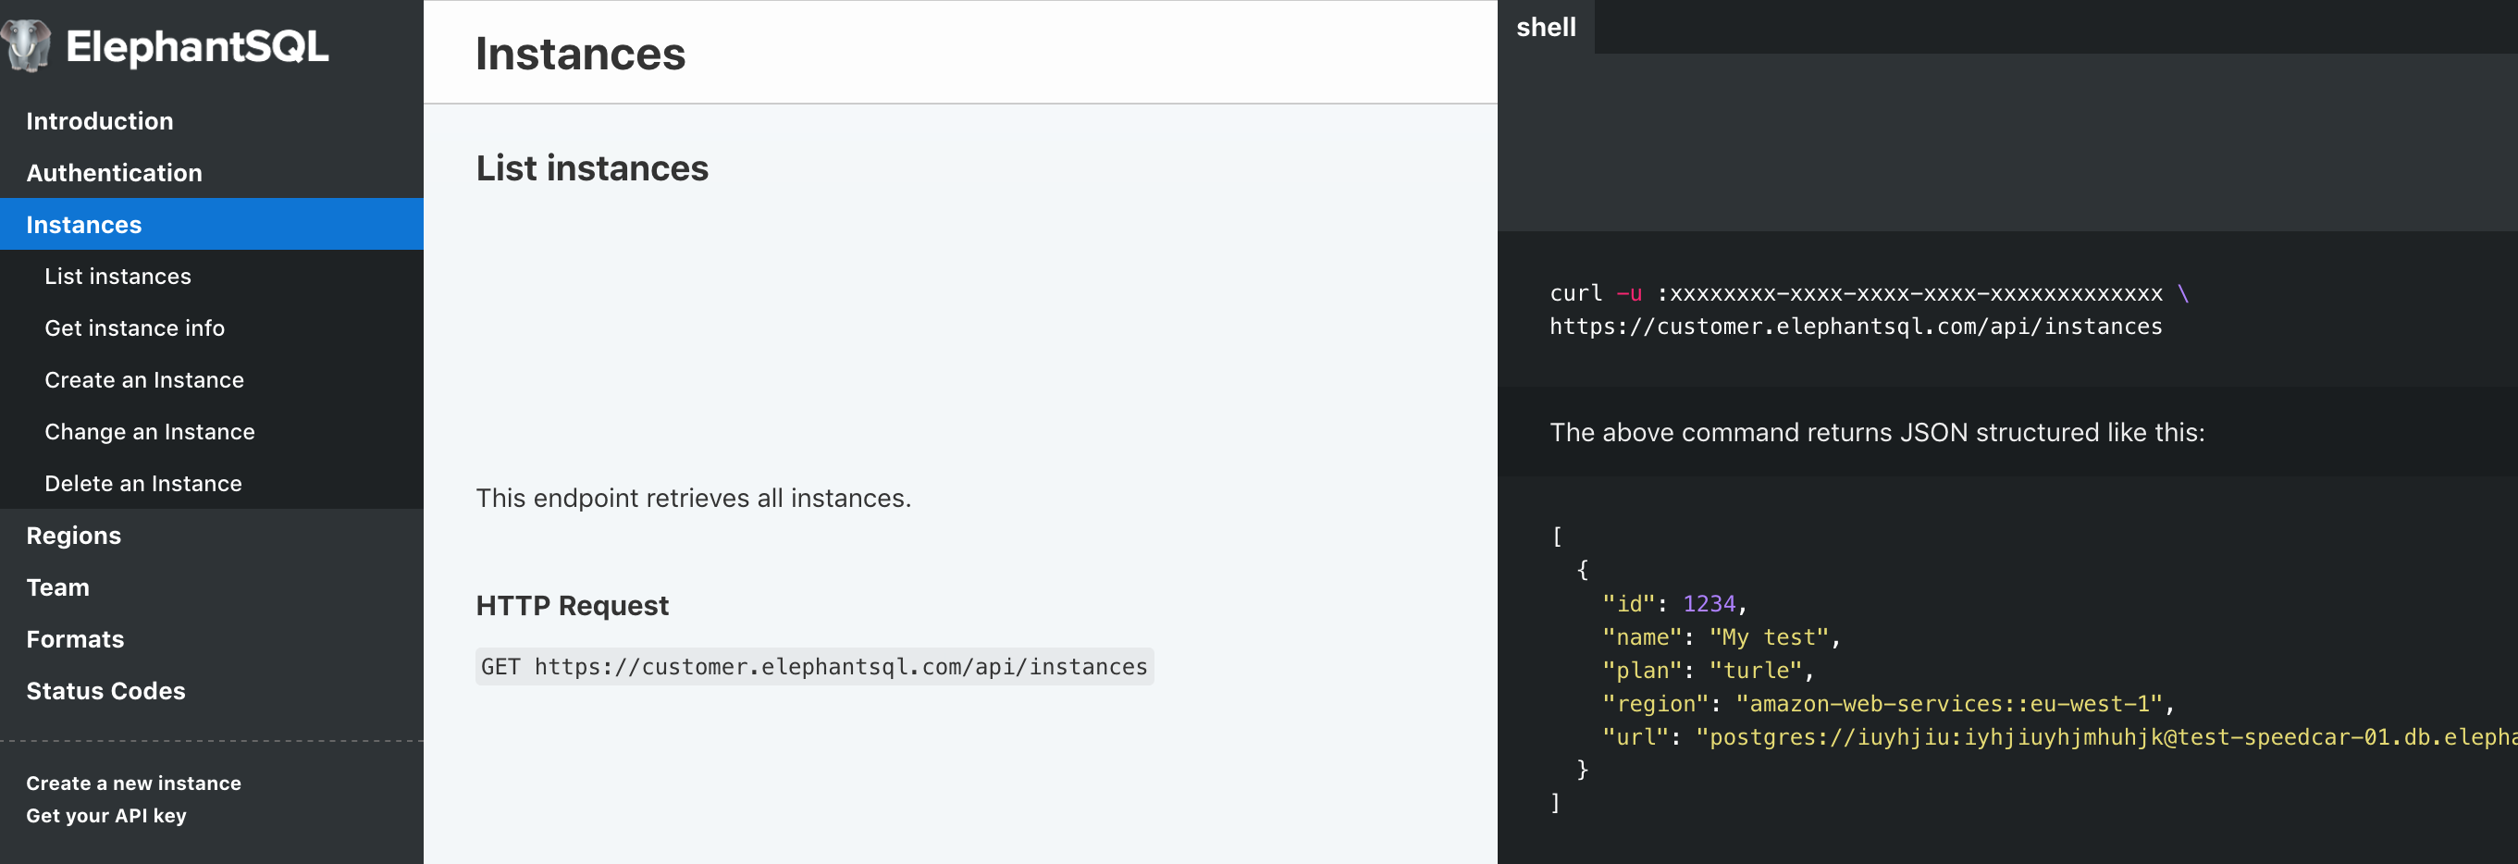Click the ElephantSQL brand title text
The height and width of the screenshot is (864, 2518).
(196, 46)
